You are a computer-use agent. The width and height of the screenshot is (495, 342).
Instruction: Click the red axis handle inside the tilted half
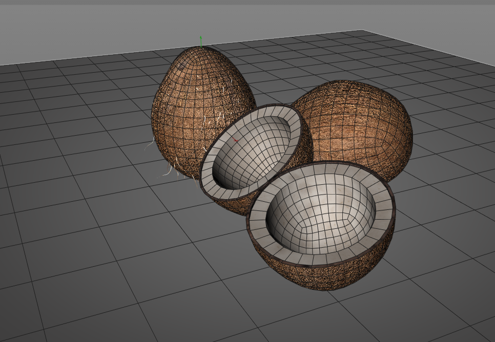(x=235, y=139)
